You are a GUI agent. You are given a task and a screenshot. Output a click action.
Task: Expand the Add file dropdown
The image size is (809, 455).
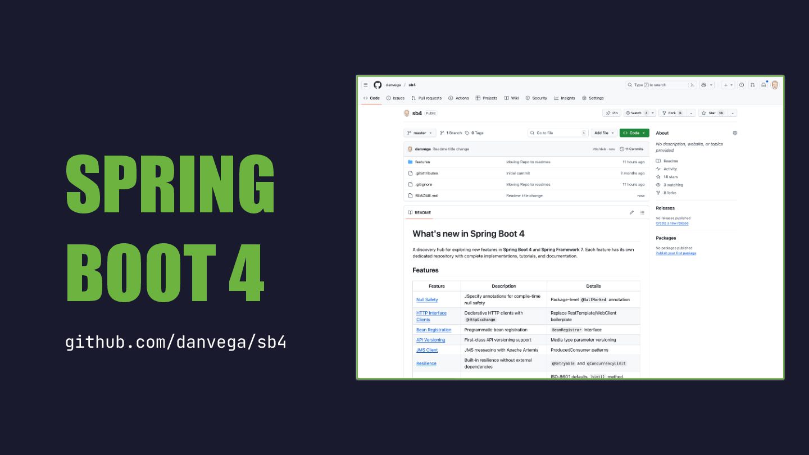point(604,133)
